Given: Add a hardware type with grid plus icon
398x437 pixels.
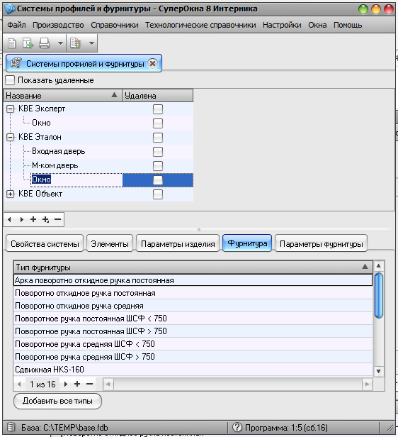Looking at the screenshot, I should (77, 384).
